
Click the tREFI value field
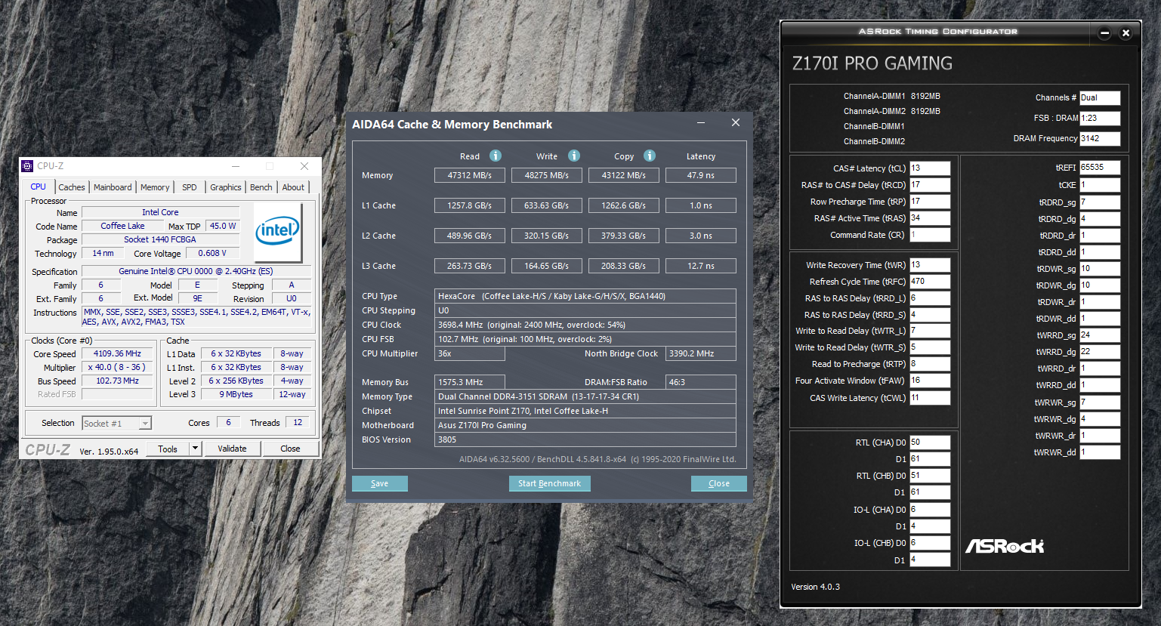click(1100, 168)
